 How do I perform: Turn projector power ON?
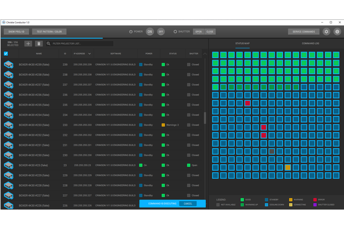(150, 31)
